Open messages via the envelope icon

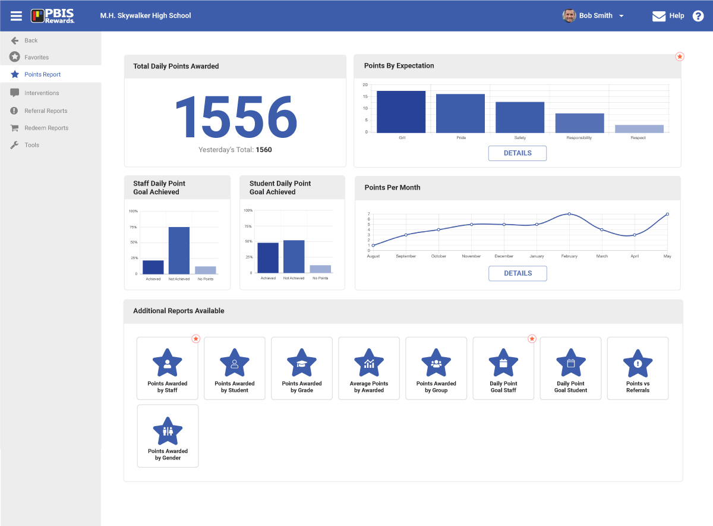click(x=658, y=16)
